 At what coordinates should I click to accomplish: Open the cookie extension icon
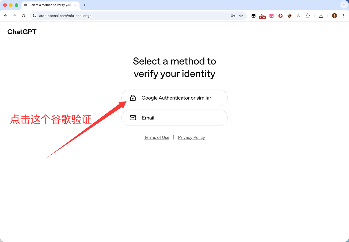click(290, 16)
